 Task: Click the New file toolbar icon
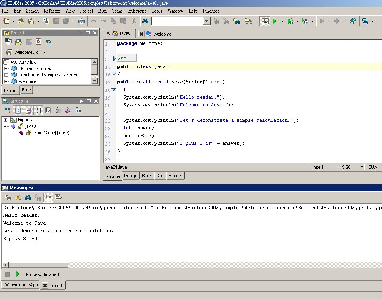(x=6, y=21)
